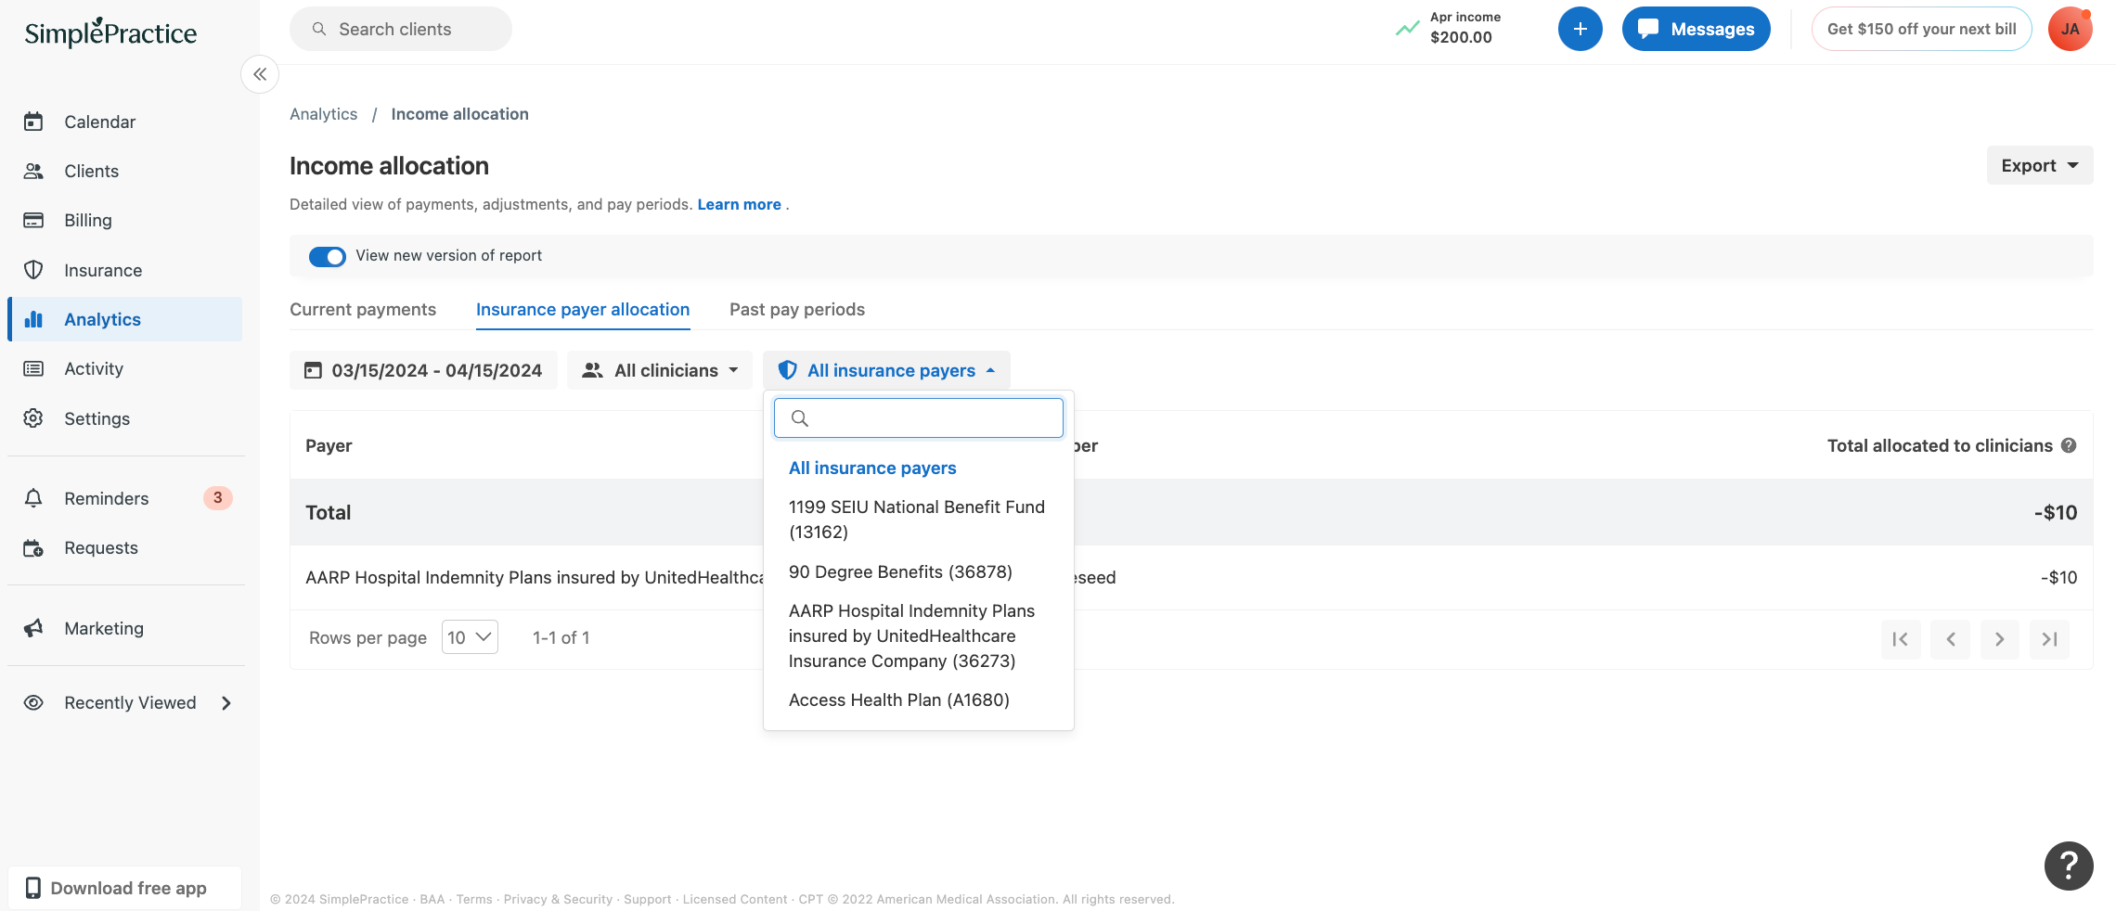Screen dimensions: 2116x911
Task: Select 1199 SEIU National Benefit Fund (13162)
Action: (917, 520)
